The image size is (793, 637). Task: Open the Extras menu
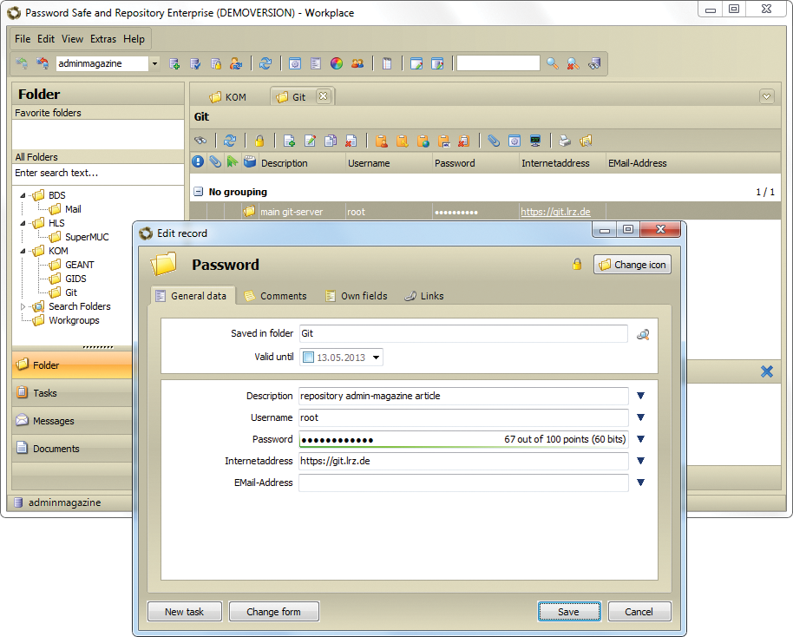pos(103,38)
